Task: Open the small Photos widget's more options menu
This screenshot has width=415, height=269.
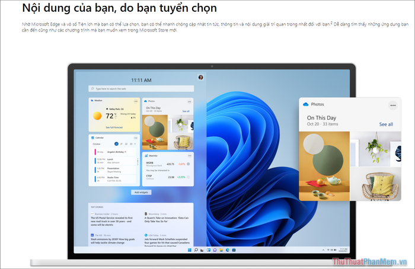Action: pos(189,101)
